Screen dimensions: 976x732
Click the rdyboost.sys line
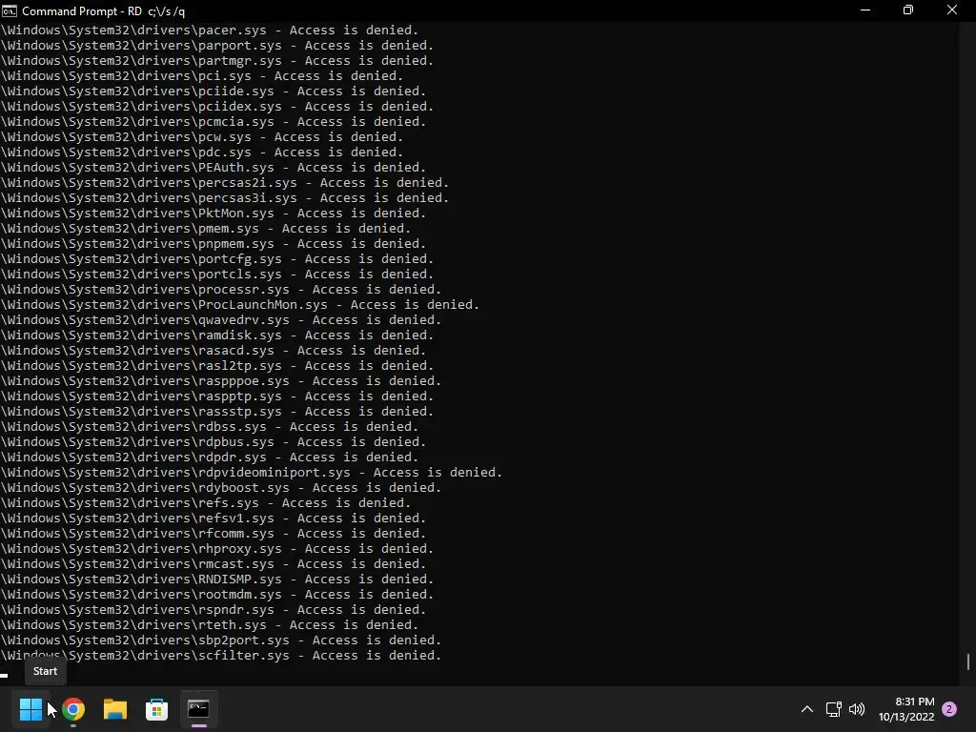220,487
